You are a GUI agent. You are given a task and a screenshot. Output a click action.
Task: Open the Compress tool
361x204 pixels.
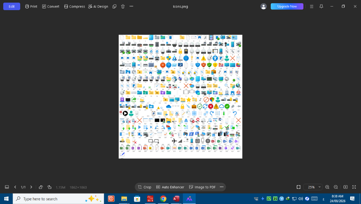[x=74, y=6]
